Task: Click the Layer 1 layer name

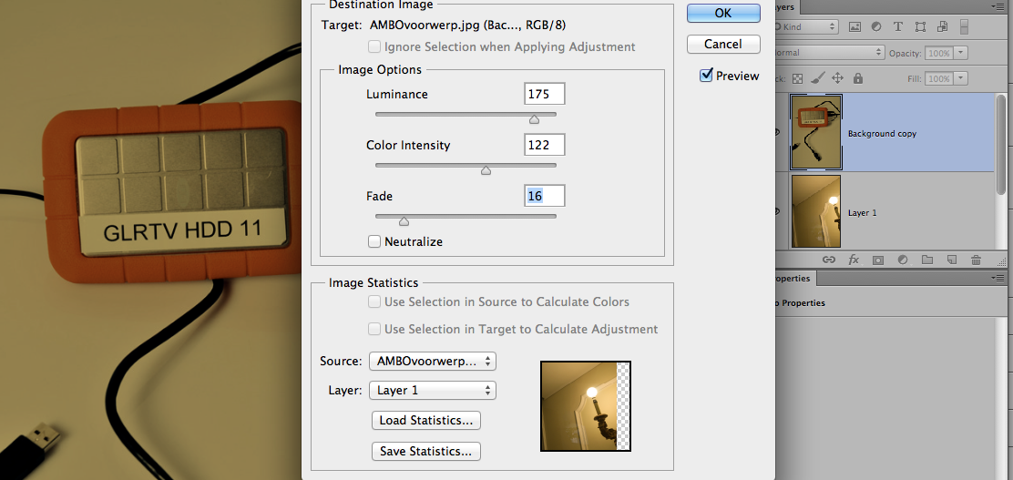Action: (x=862, y=212)
